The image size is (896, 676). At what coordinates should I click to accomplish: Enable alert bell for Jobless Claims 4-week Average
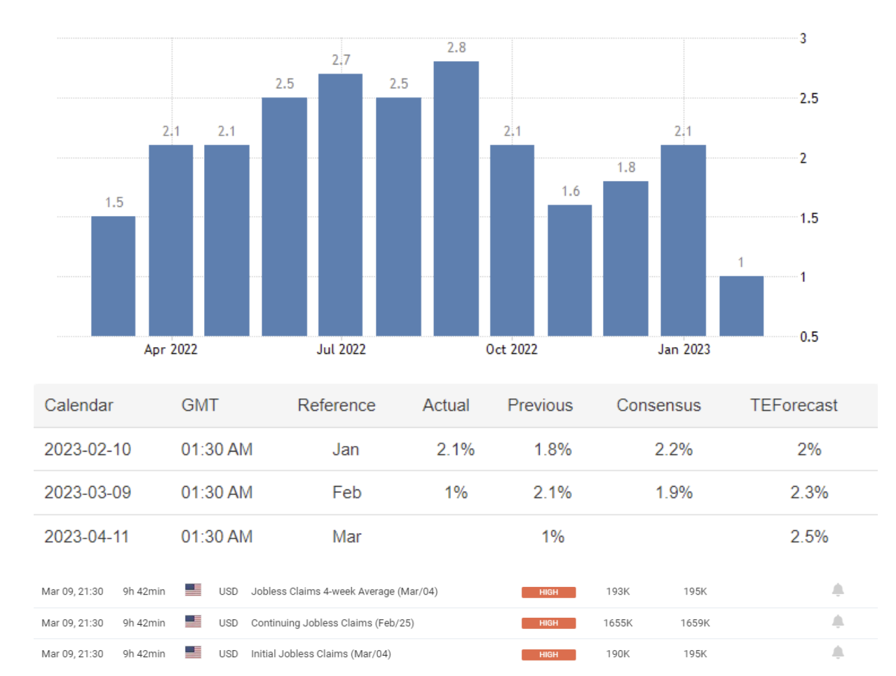coord(837,590)
